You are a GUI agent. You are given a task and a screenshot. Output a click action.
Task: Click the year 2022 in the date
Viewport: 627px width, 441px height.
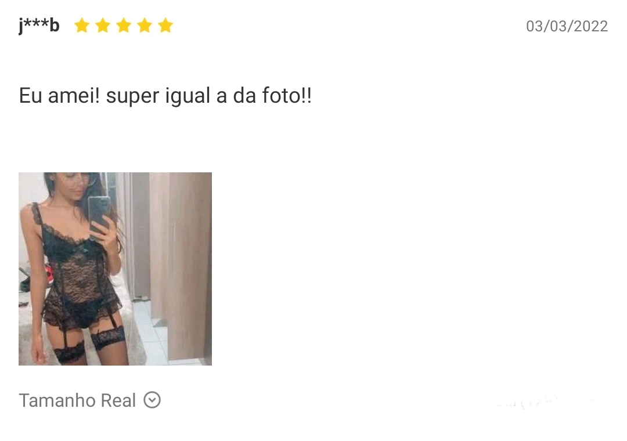tap(591, 26)
